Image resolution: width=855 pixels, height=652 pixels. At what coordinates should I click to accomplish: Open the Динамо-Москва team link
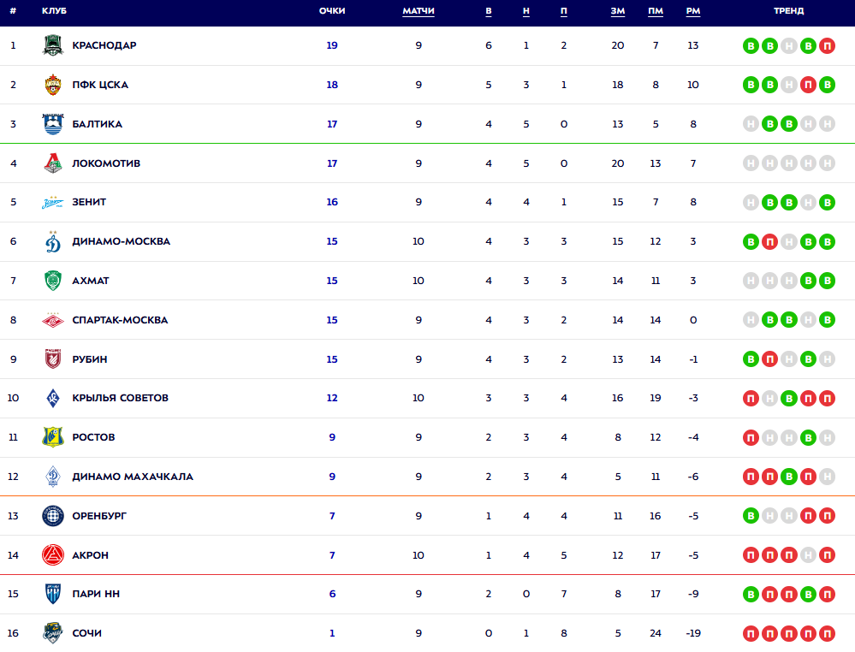pos(121,241)
